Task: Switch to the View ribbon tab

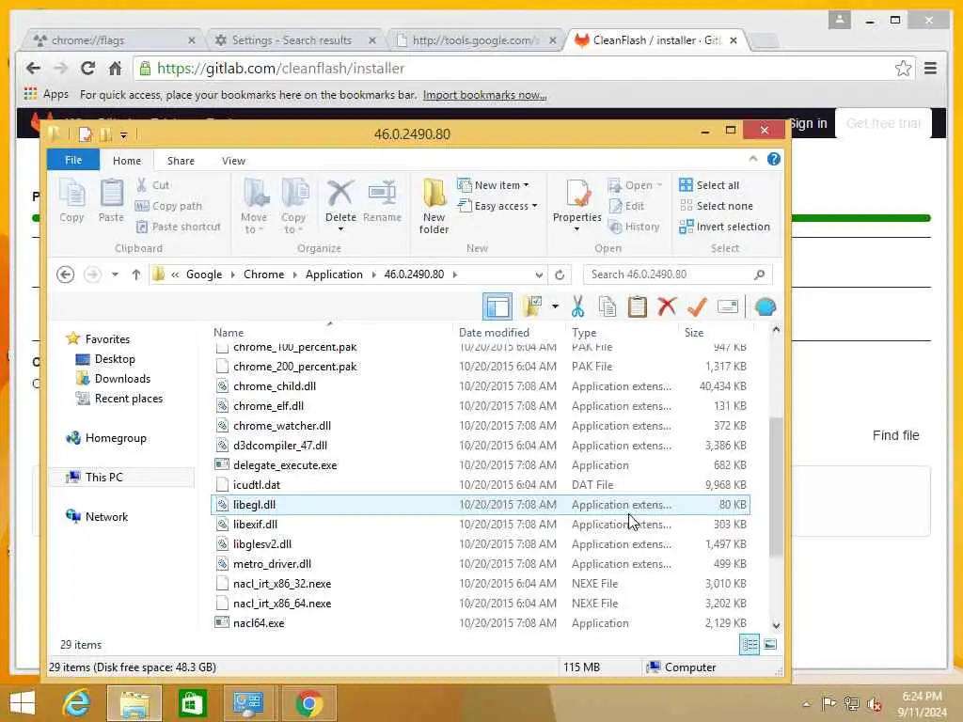Action: click(x=233, y=160)
